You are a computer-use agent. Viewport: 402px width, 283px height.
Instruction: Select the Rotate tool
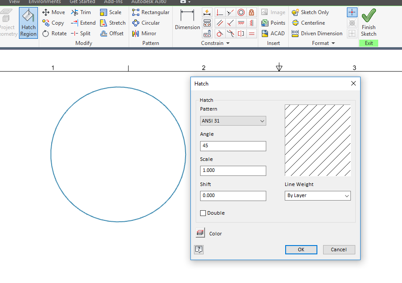pyautogui.click(x=54, y=34)
